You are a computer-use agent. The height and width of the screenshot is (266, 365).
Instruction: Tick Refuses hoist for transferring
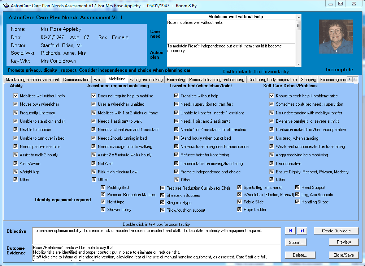(x=176, y=155)
